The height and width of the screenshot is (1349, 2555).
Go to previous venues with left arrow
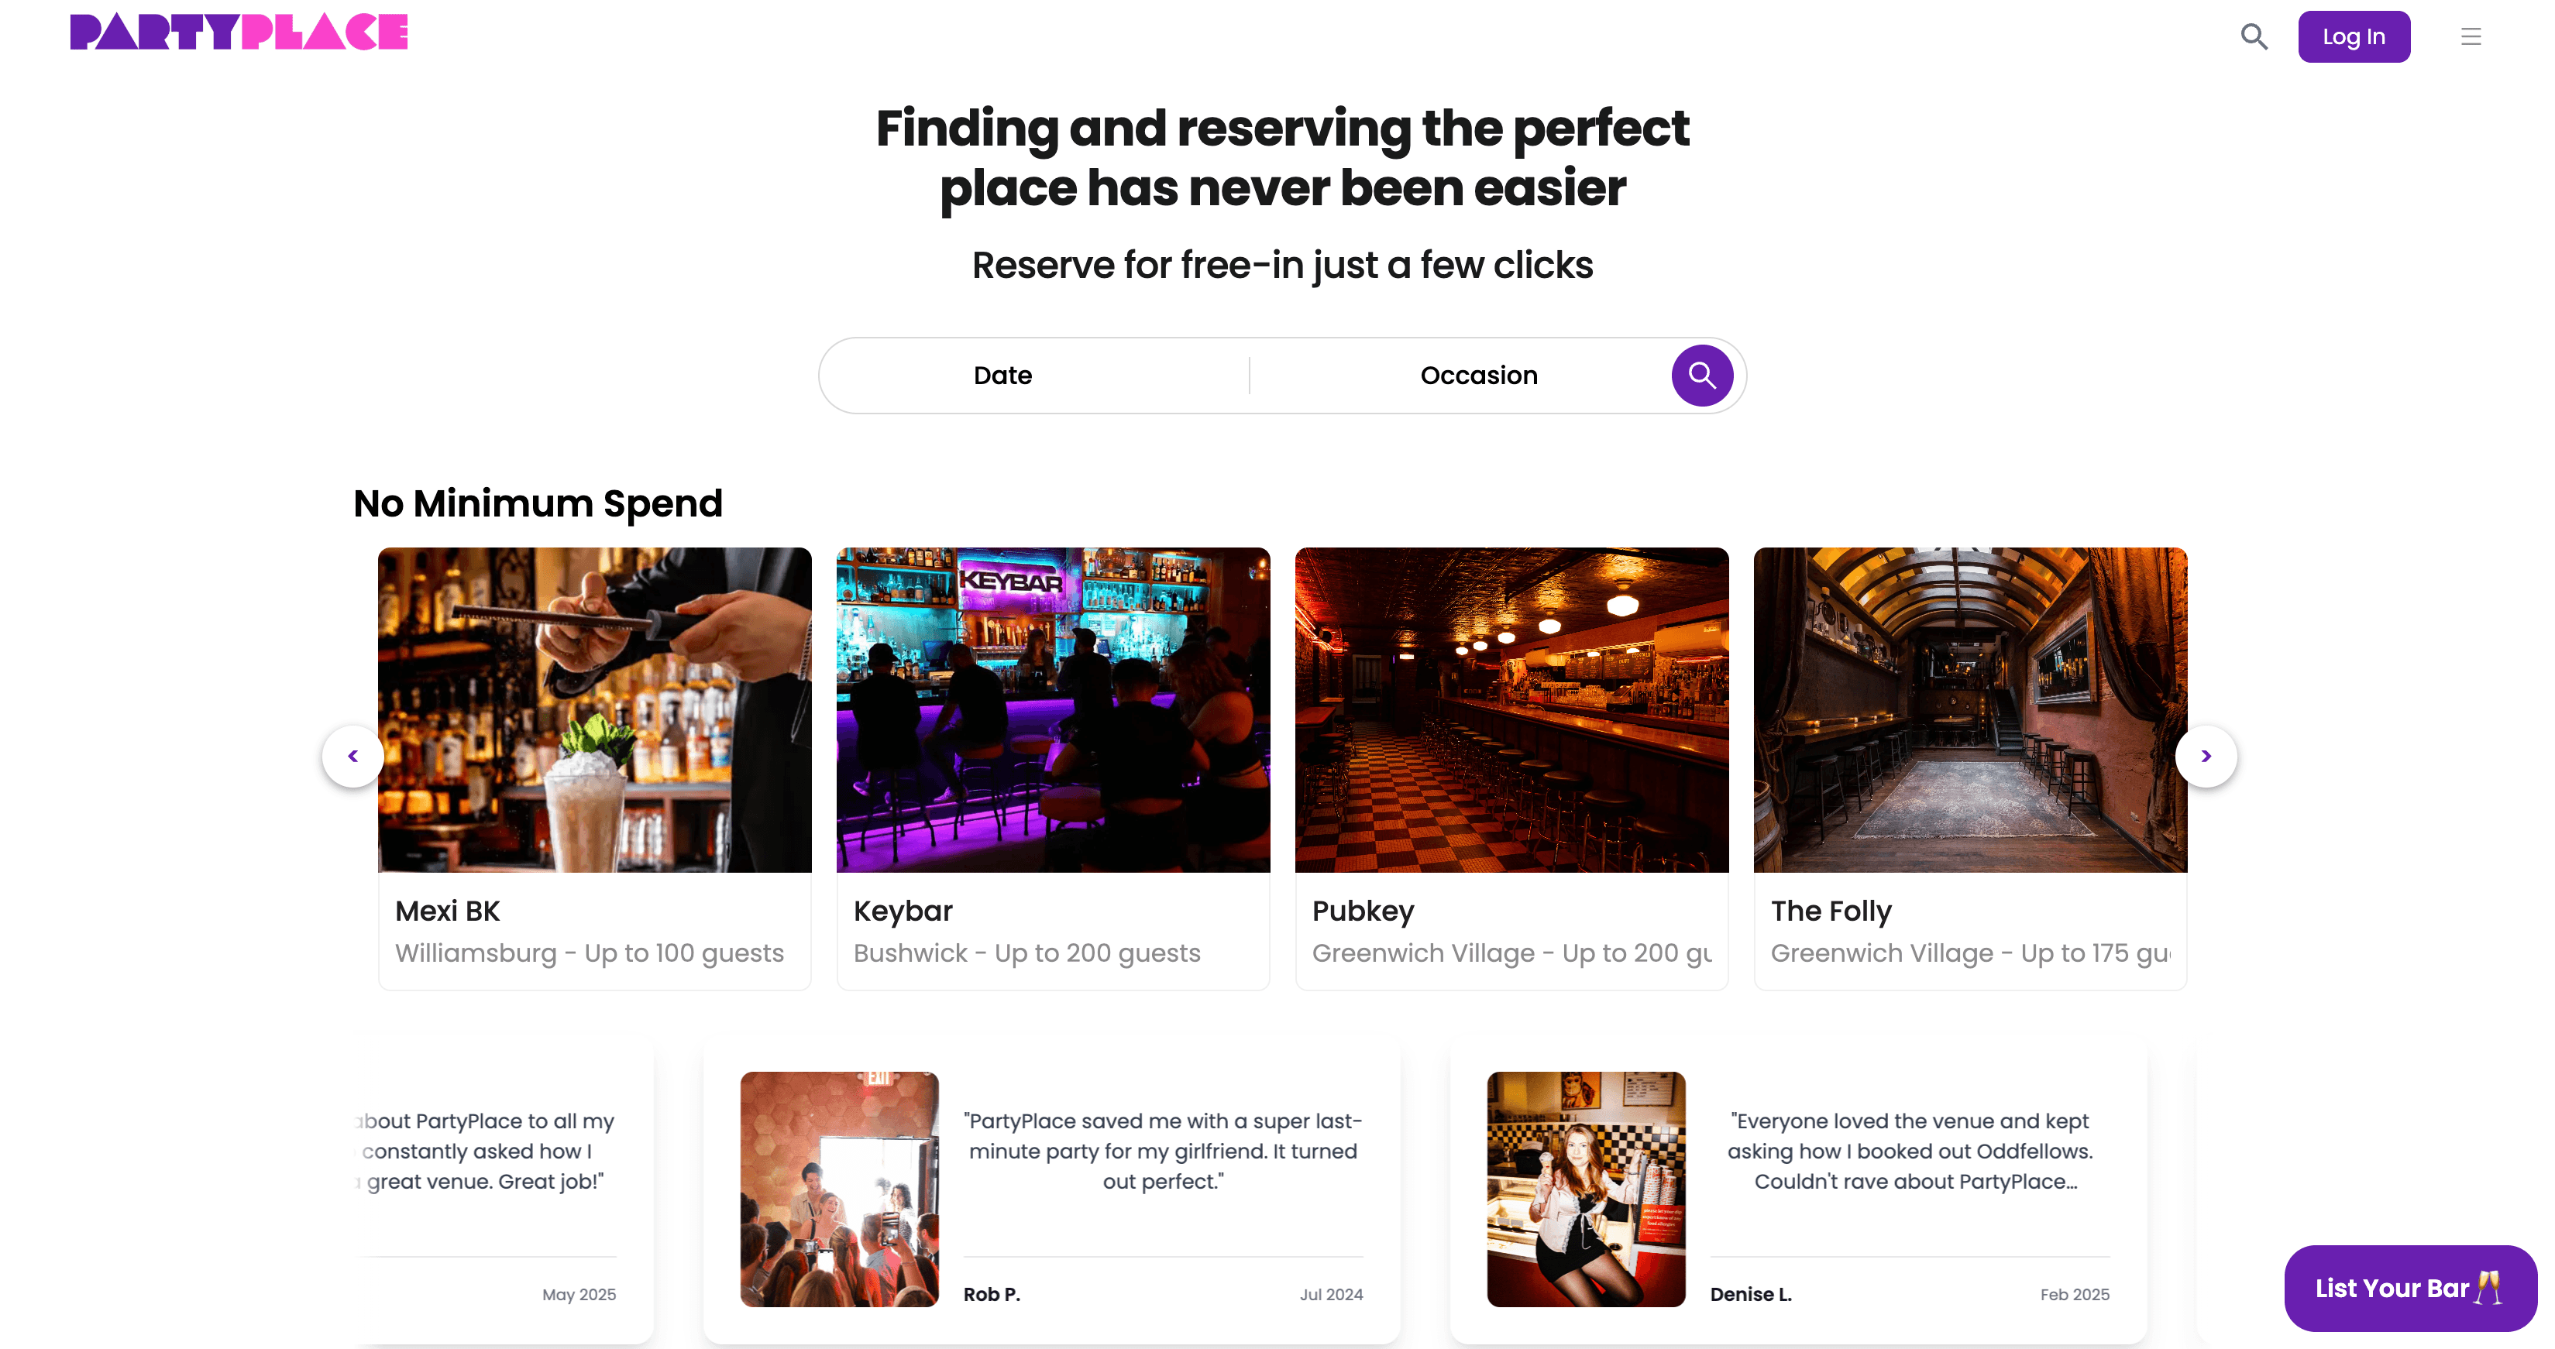click(353, 757)
